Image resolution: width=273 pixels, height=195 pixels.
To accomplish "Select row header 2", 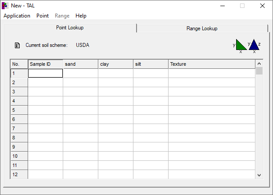I will (x=19, y=82).
